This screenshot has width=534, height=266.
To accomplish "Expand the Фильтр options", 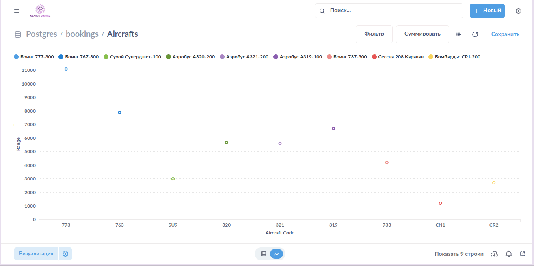I will (374, 34).
